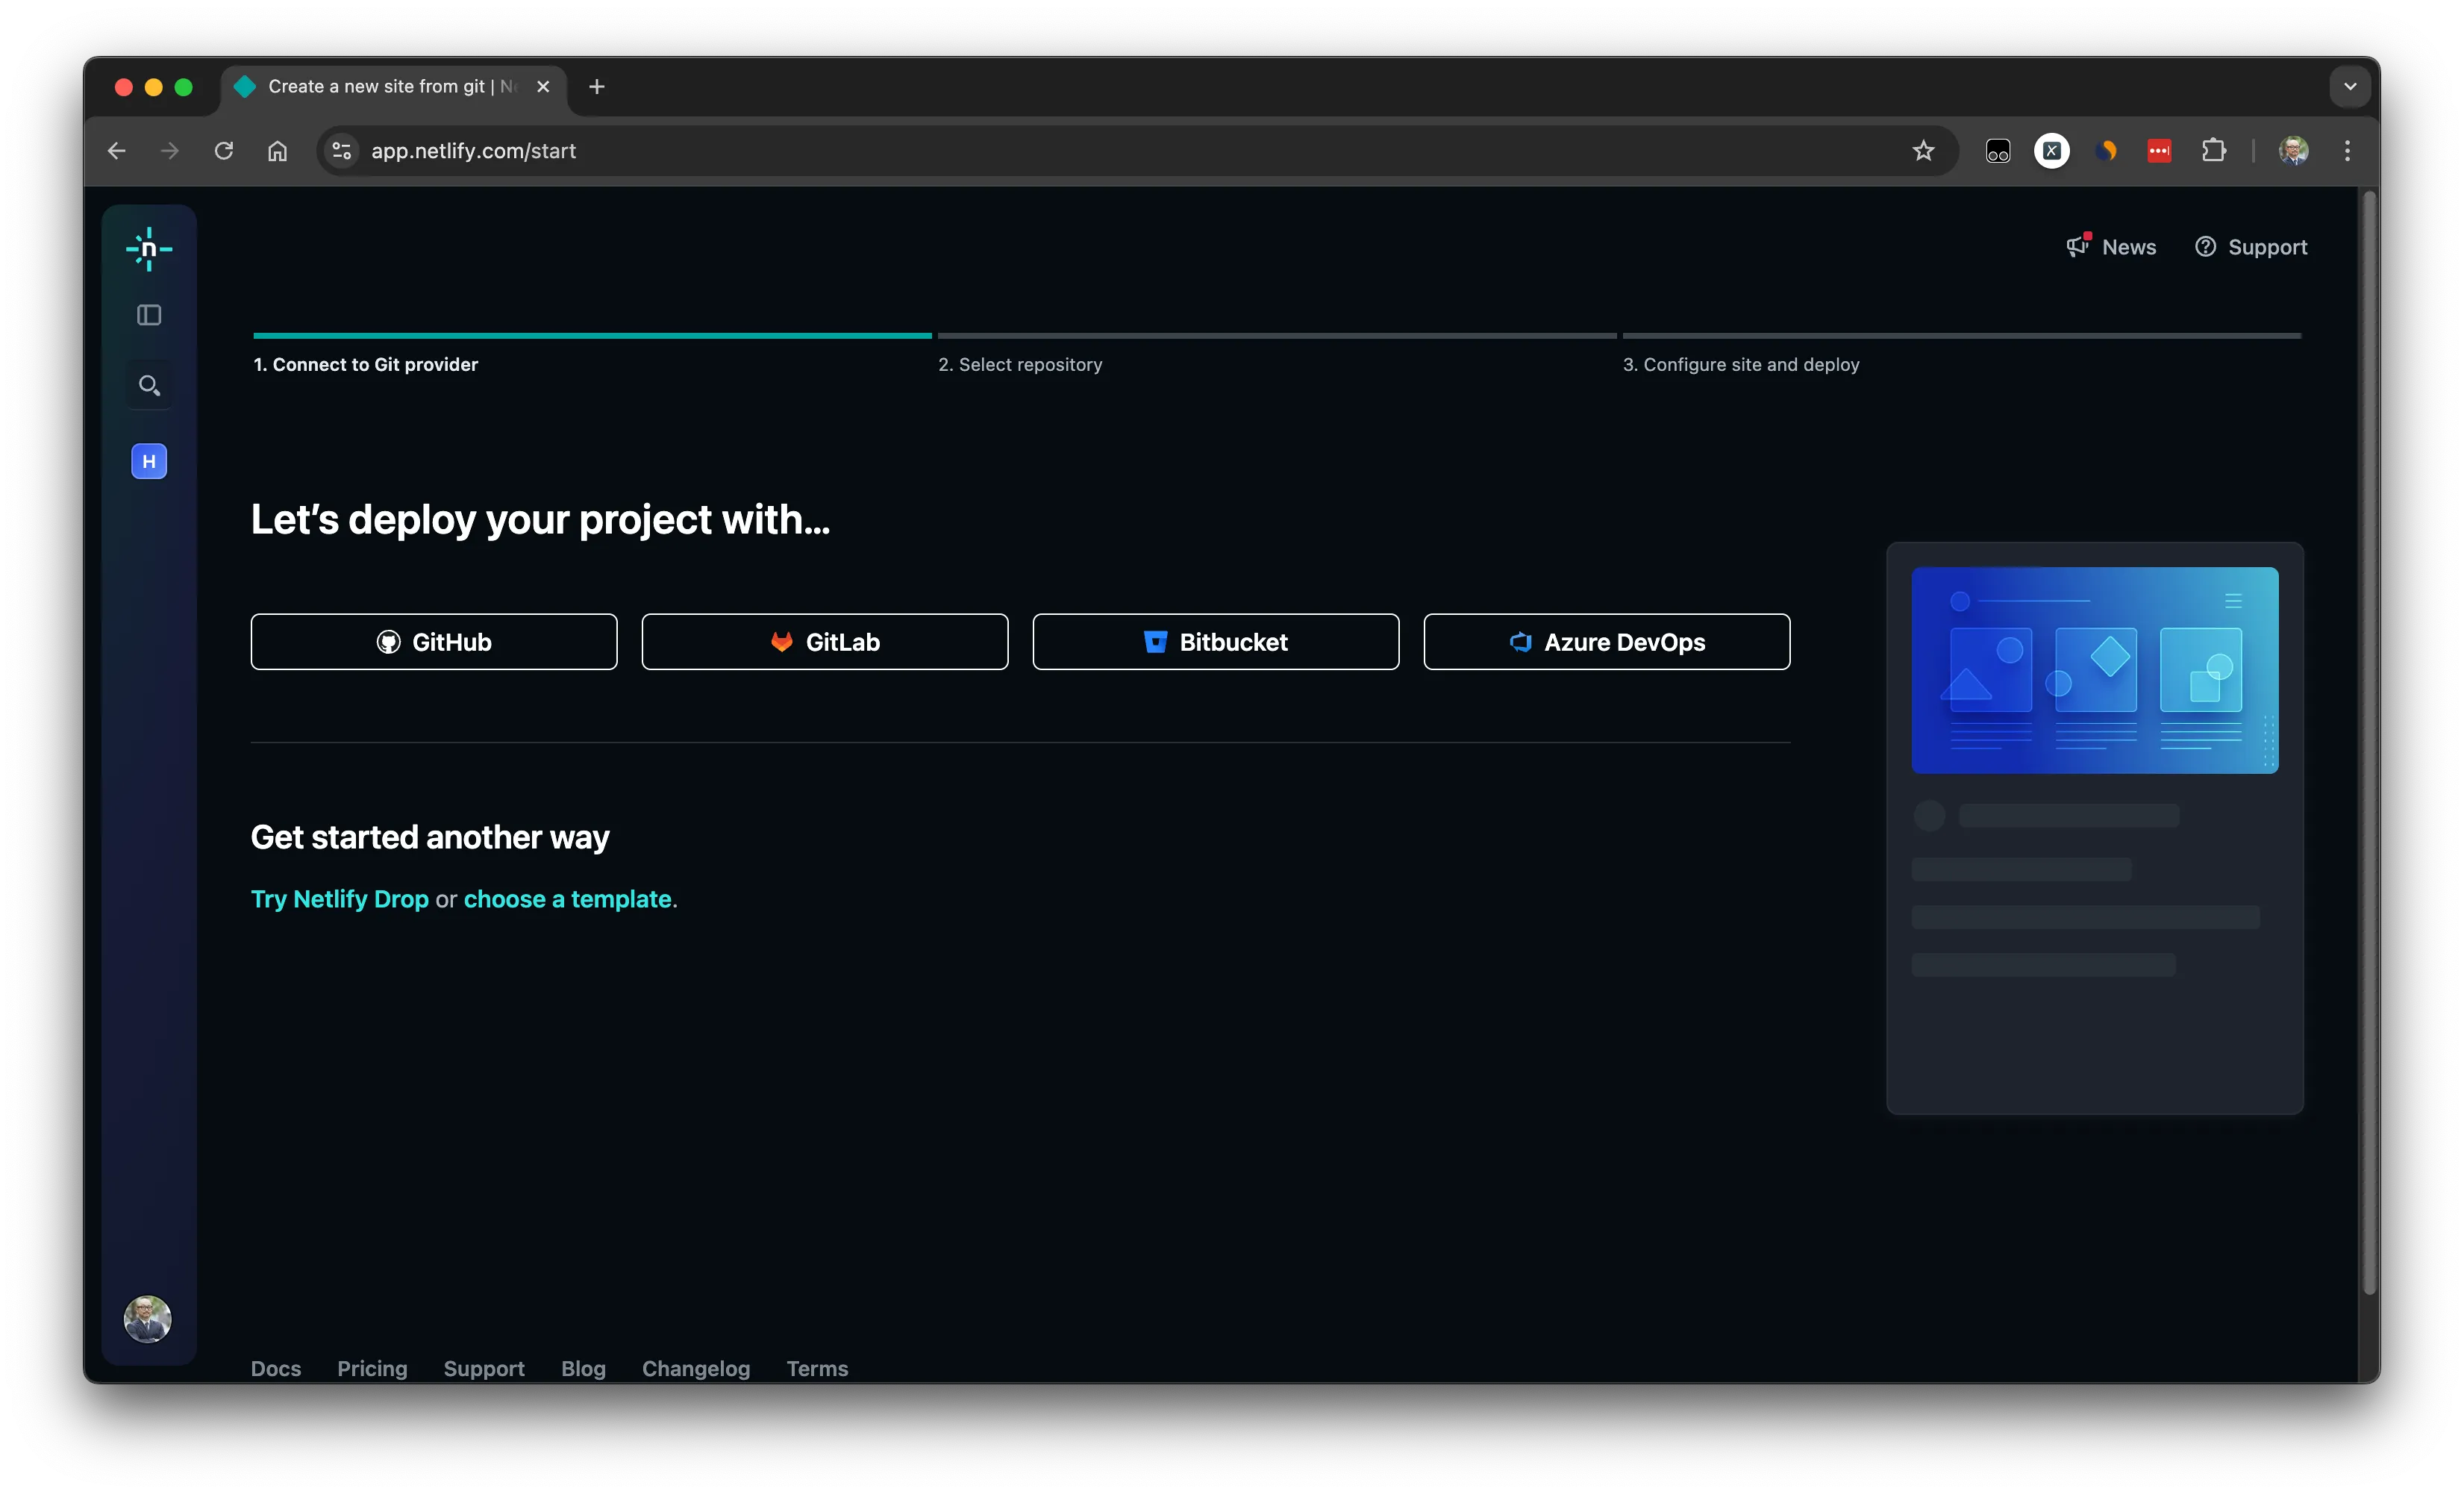Open the site information icon in address bar

point(342,151)
